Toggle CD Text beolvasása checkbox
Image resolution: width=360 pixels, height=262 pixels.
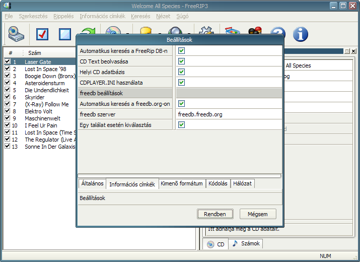coord(181,61)
